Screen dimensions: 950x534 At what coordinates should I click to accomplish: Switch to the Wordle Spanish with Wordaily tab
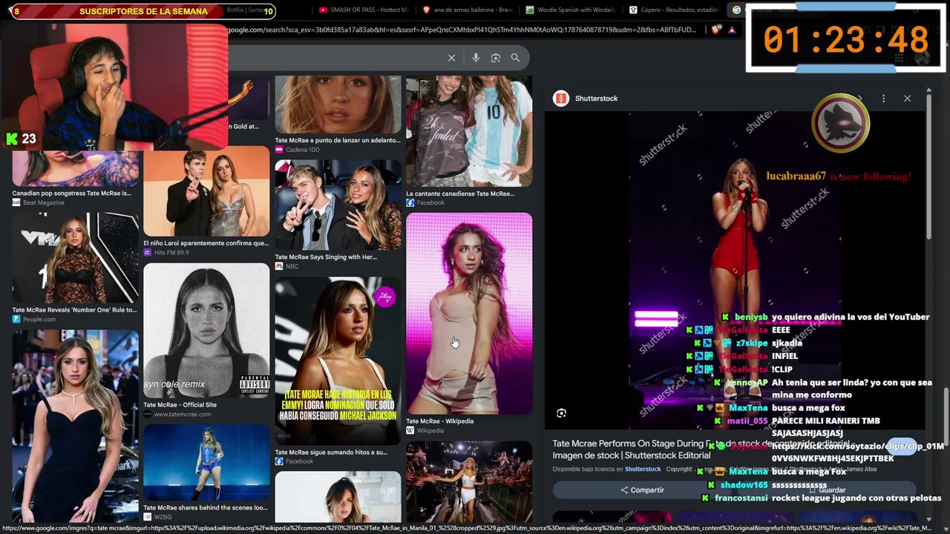coord(570,10)
